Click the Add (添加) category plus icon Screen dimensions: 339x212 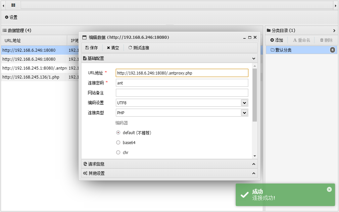click(272, 40)
